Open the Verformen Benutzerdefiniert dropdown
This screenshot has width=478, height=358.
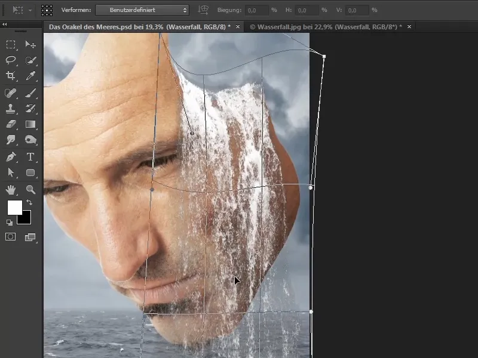pyautogui.click(x=142, y=10)
